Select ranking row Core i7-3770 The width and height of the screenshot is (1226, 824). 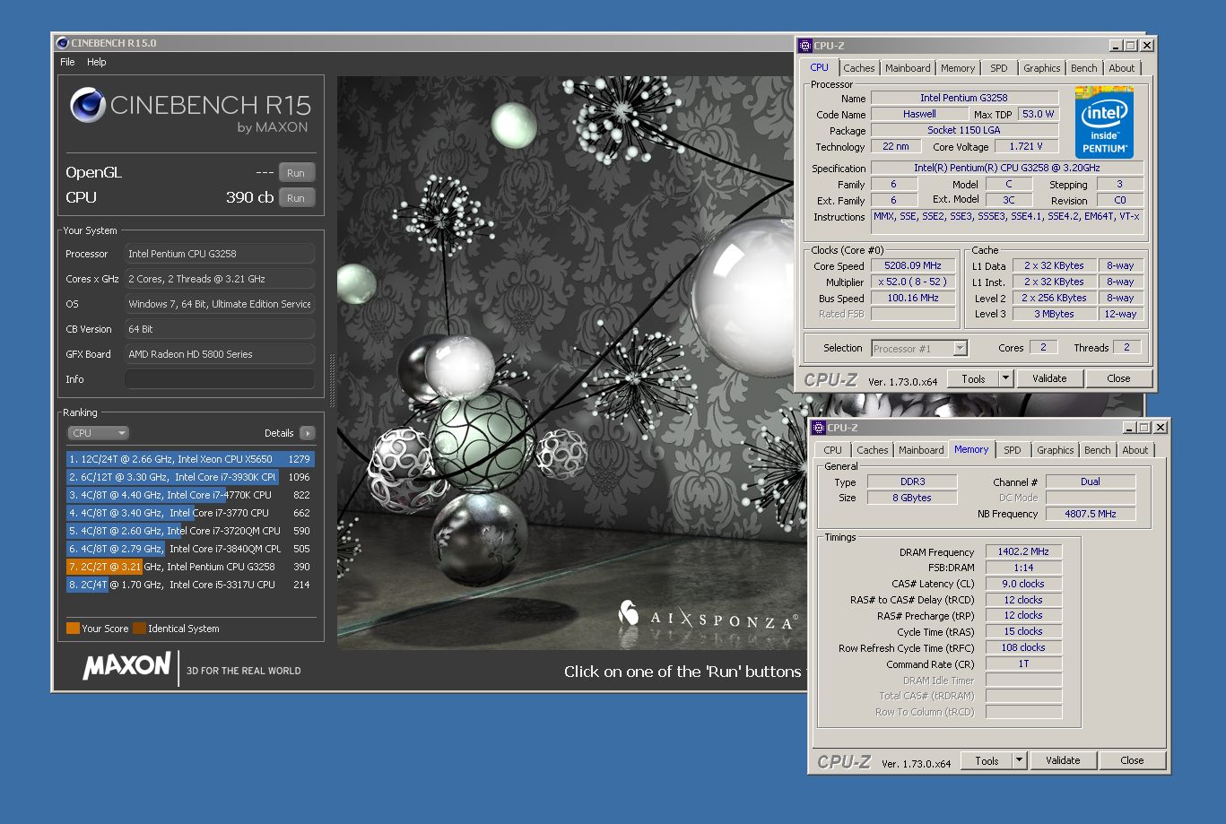(x=190, y=513)
